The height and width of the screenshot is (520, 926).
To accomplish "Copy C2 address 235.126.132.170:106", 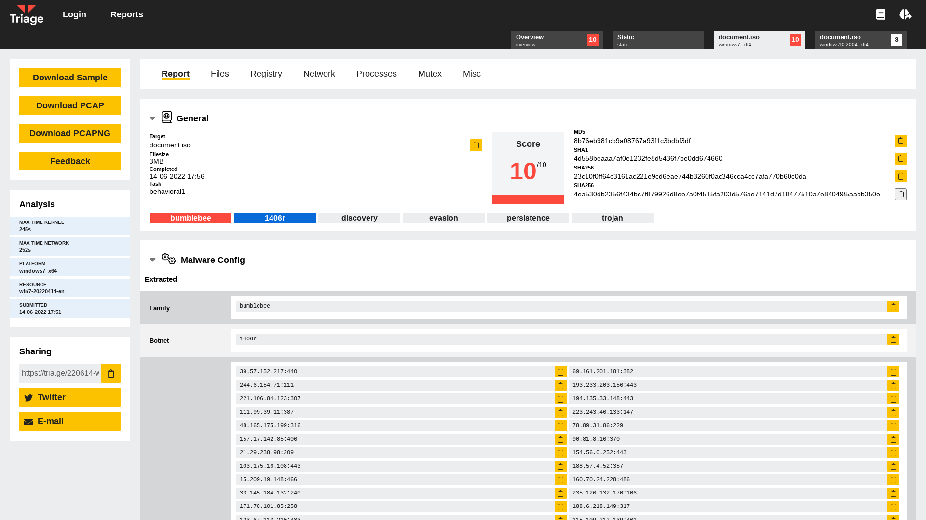I will (893, 494).
